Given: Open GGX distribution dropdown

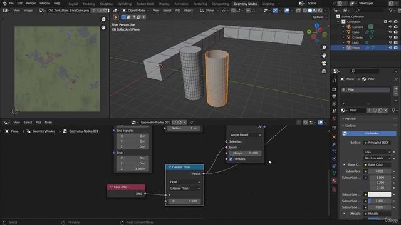Looking at the screenshot, I should 377,151.
